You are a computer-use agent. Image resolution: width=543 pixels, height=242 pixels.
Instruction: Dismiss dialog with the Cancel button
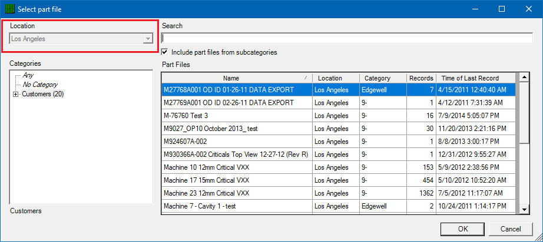click(511, 229)
